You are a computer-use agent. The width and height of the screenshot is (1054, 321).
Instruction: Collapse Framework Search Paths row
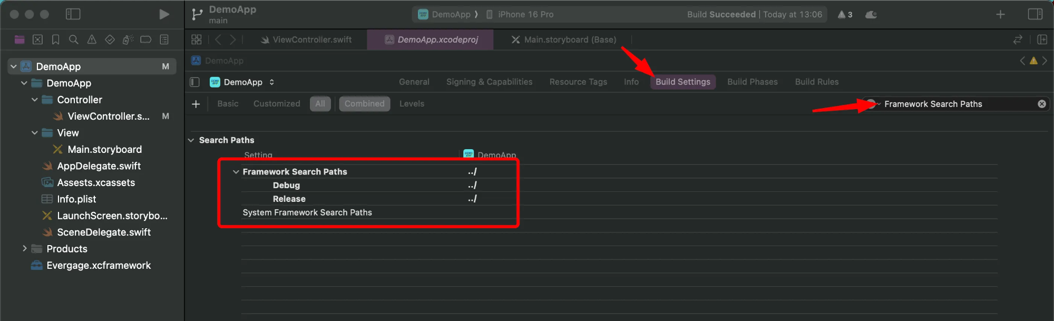coord(236,172)
